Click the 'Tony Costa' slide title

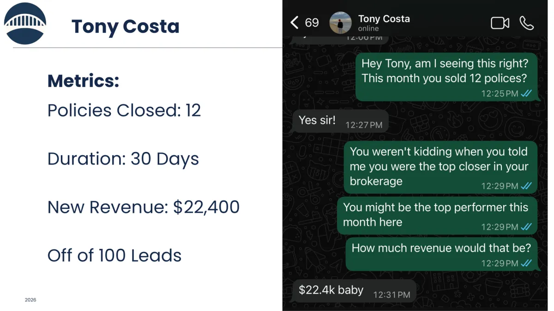(125, 27)
